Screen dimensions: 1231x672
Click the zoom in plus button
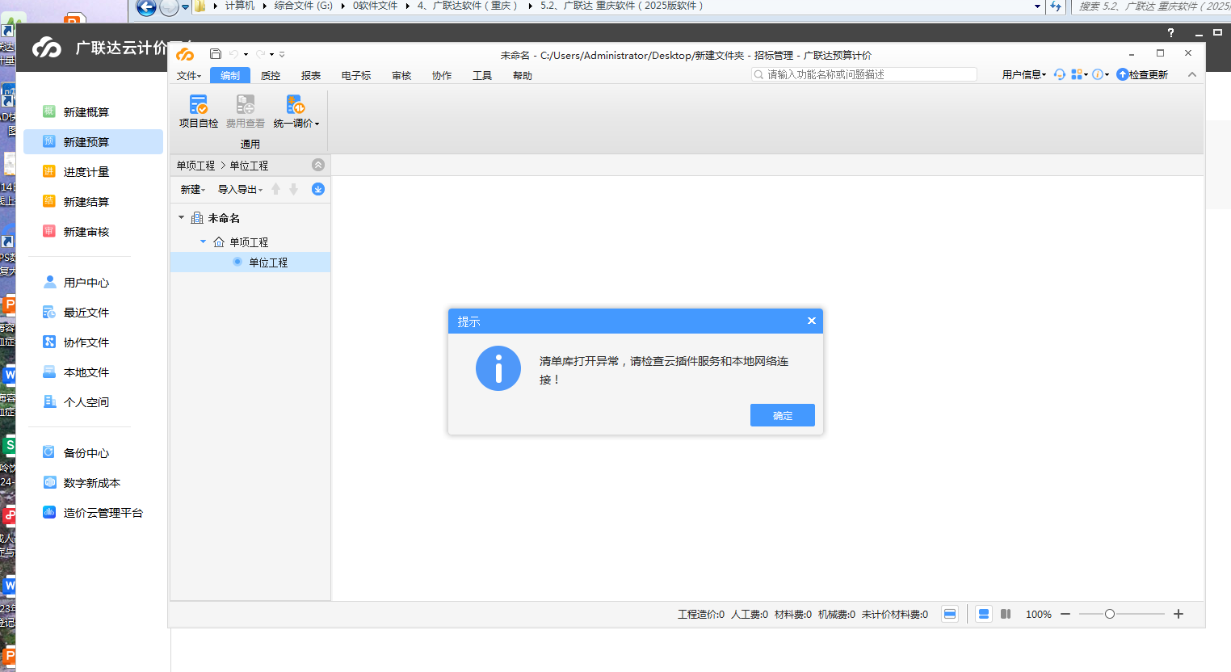coord(1178,614)
